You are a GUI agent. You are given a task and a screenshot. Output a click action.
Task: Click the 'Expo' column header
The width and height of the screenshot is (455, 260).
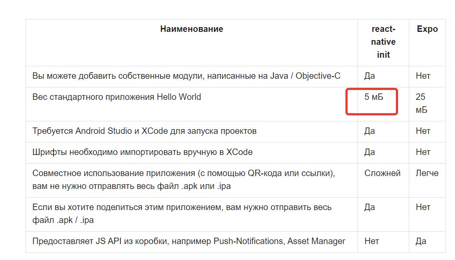coord(427,29)
